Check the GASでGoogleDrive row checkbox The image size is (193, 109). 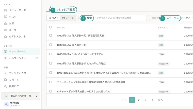click(51, 73)
